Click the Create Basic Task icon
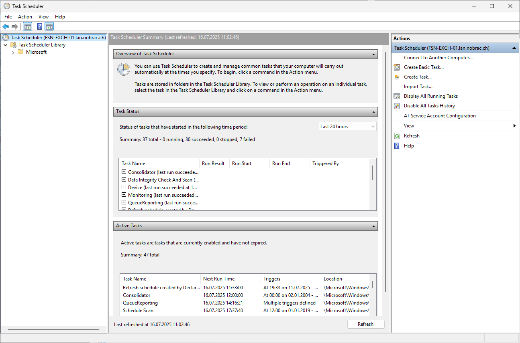This screenshot has width=520, height=343. (x=397, y=67)
